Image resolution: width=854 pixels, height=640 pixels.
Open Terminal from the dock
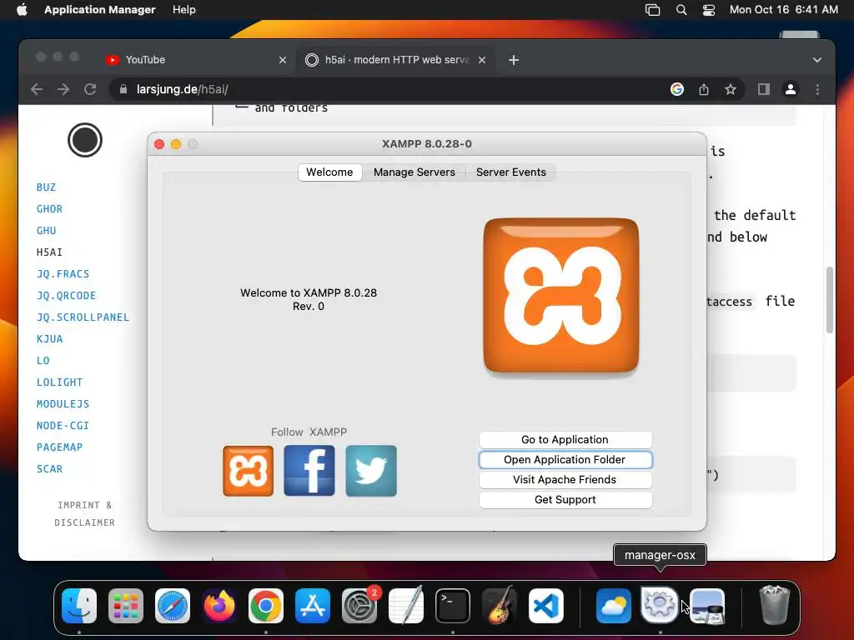click(453, 606)
